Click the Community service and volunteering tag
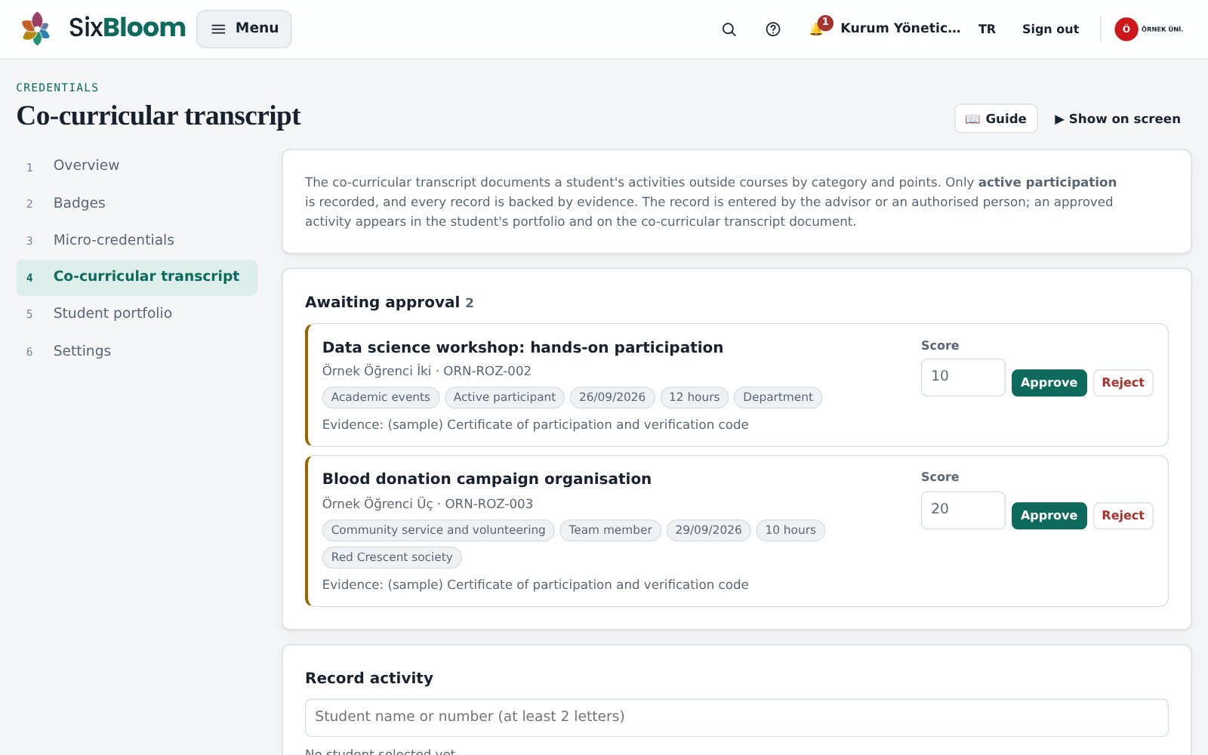Image resolution: width=1208 pixels, height=755 pixels. point(438,530)
